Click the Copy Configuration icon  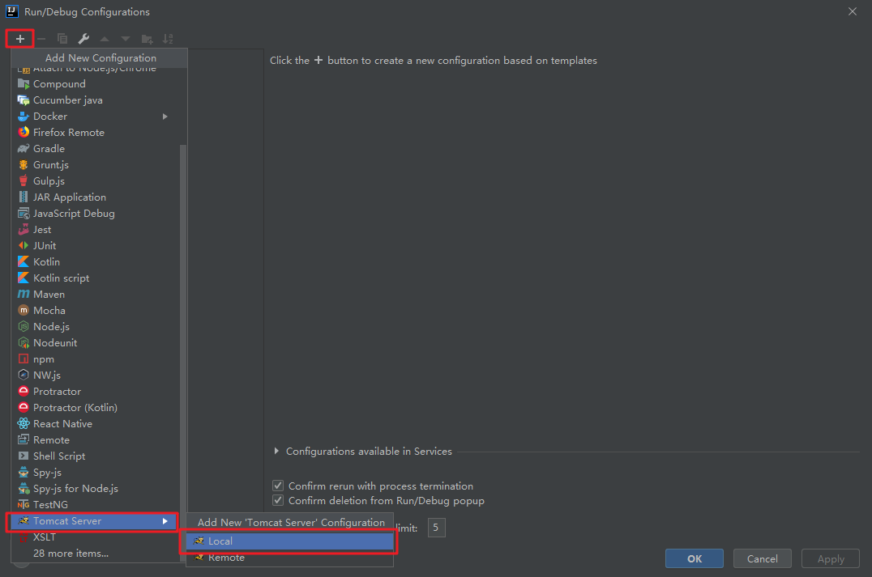[x=62, y=39]
